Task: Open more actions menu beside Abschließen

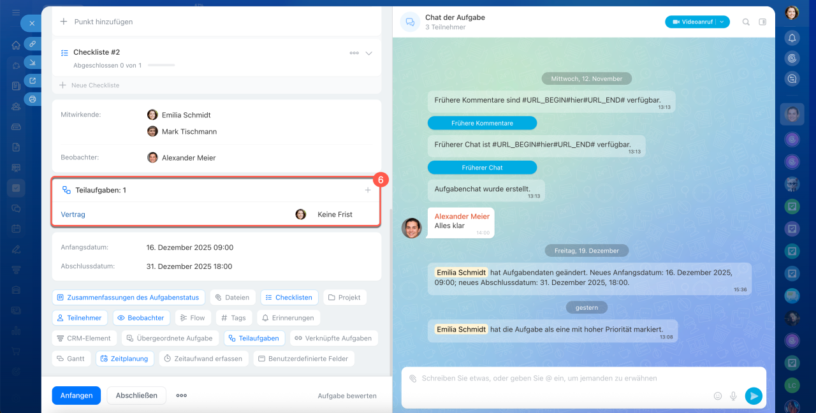Action: click(x=182, y=395)
